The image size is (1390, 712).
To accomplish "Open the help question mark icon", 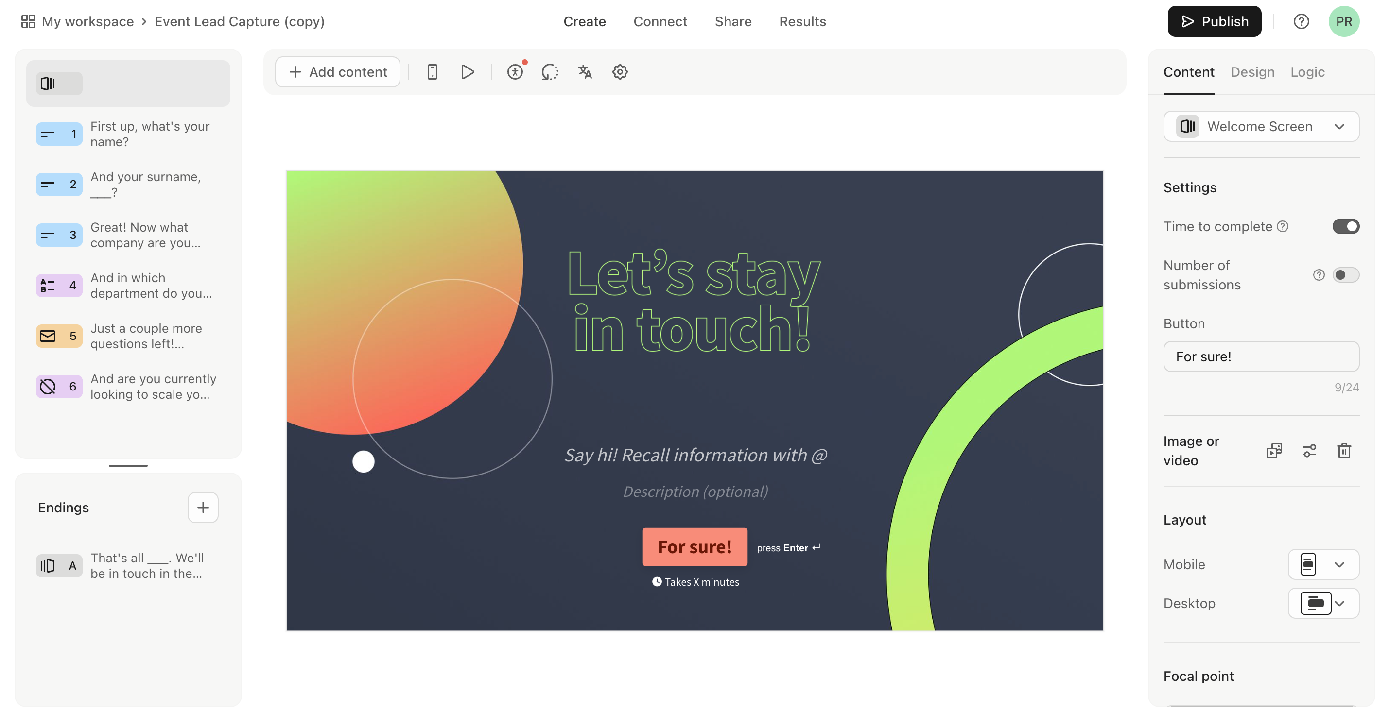I will coord(1301,21).
